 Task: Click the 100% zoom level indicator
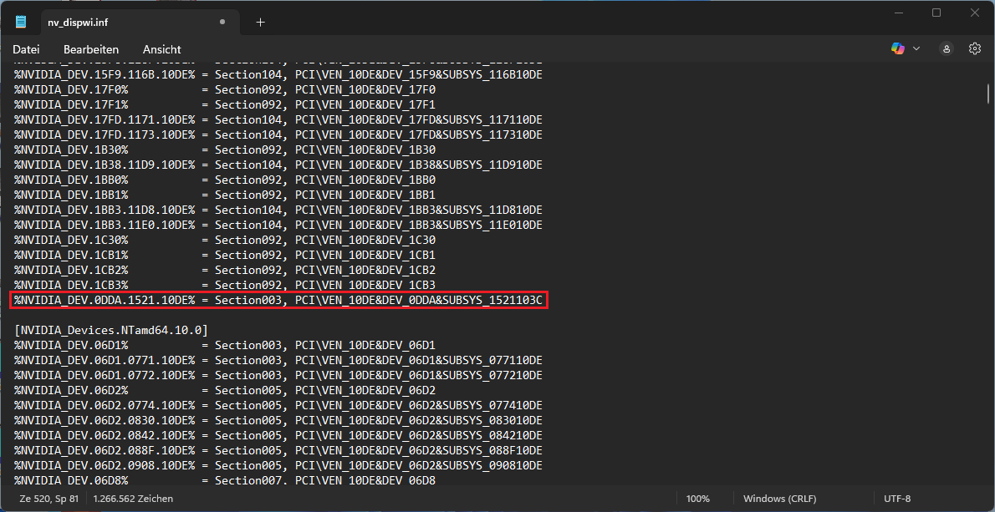[698, 498]
